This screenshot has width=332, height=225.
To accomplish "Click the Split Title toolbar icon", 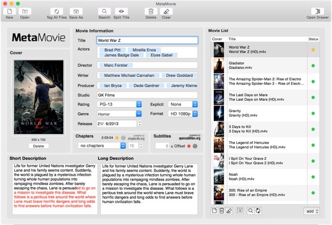I will 121,11.
